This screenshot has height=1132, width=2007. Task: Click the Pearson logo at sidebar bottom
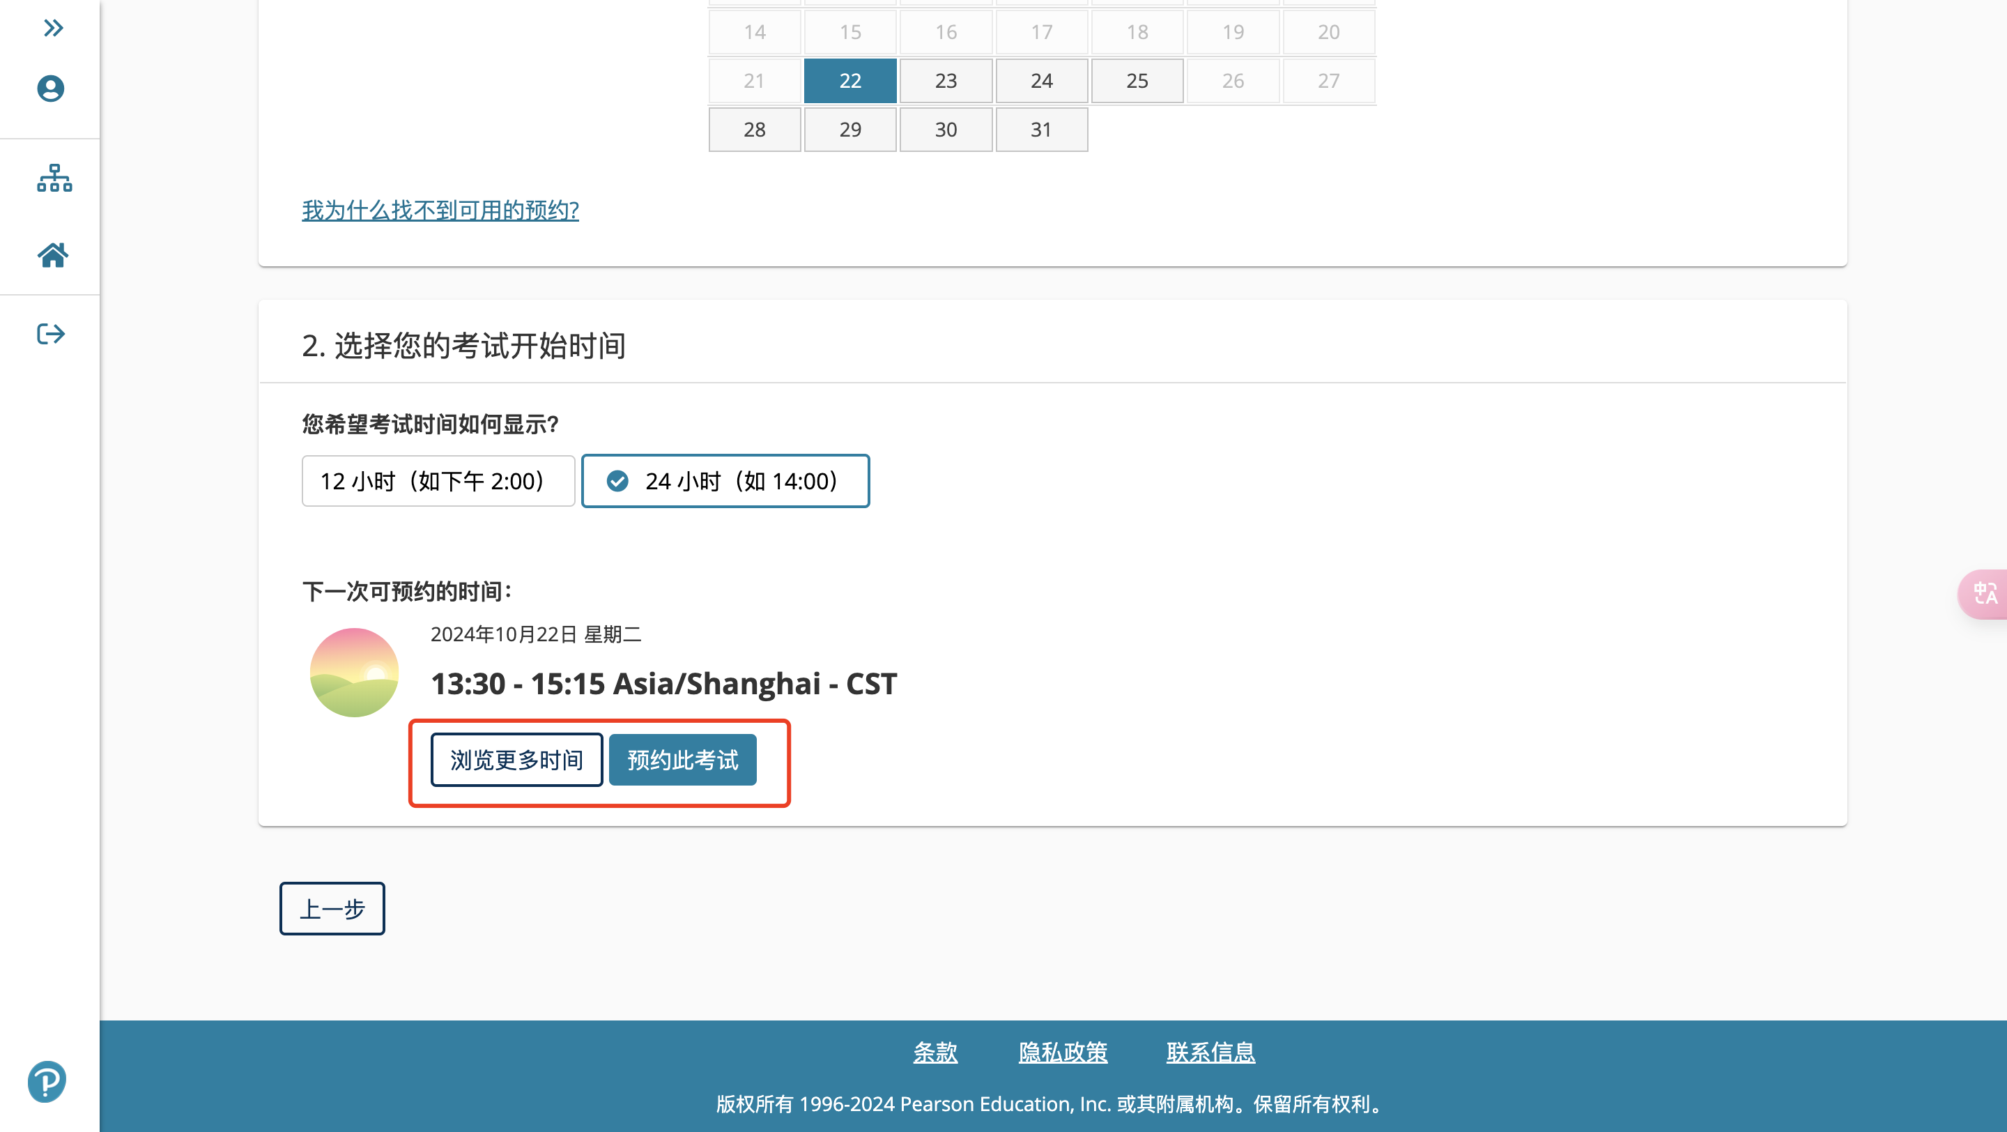pyautogui.click(x=47, y=1081)
